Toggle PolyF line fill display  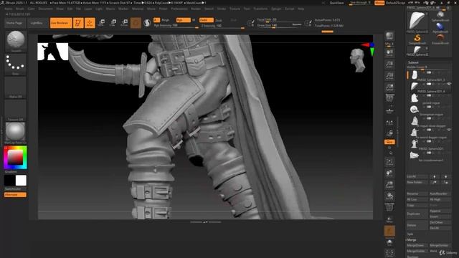(x=389, y=207)
